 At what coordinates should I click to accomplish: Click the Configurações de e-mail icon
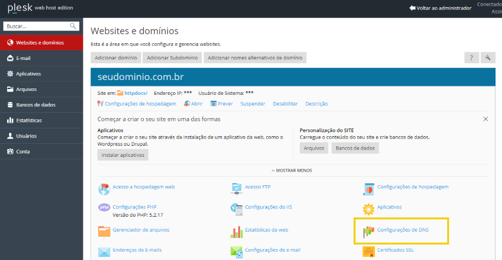coord(236,252)
